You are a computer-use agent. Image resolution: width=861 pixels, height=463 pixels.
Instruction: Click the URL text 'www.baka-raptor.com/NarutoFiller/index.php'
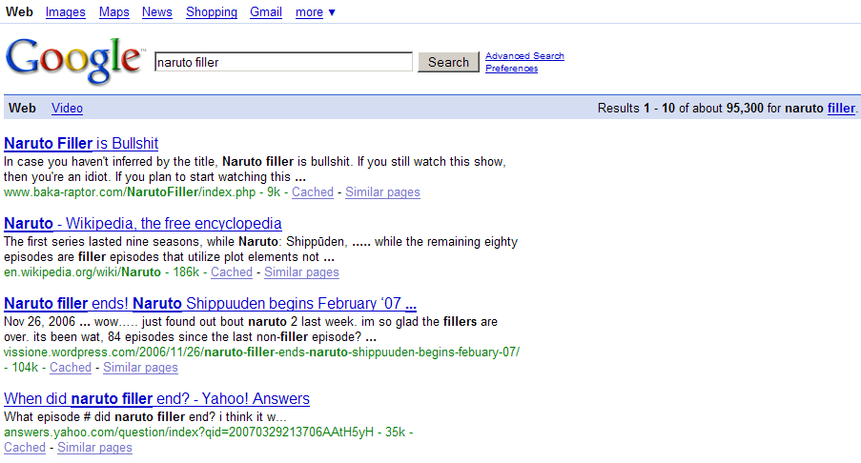(x=130, y=192)
